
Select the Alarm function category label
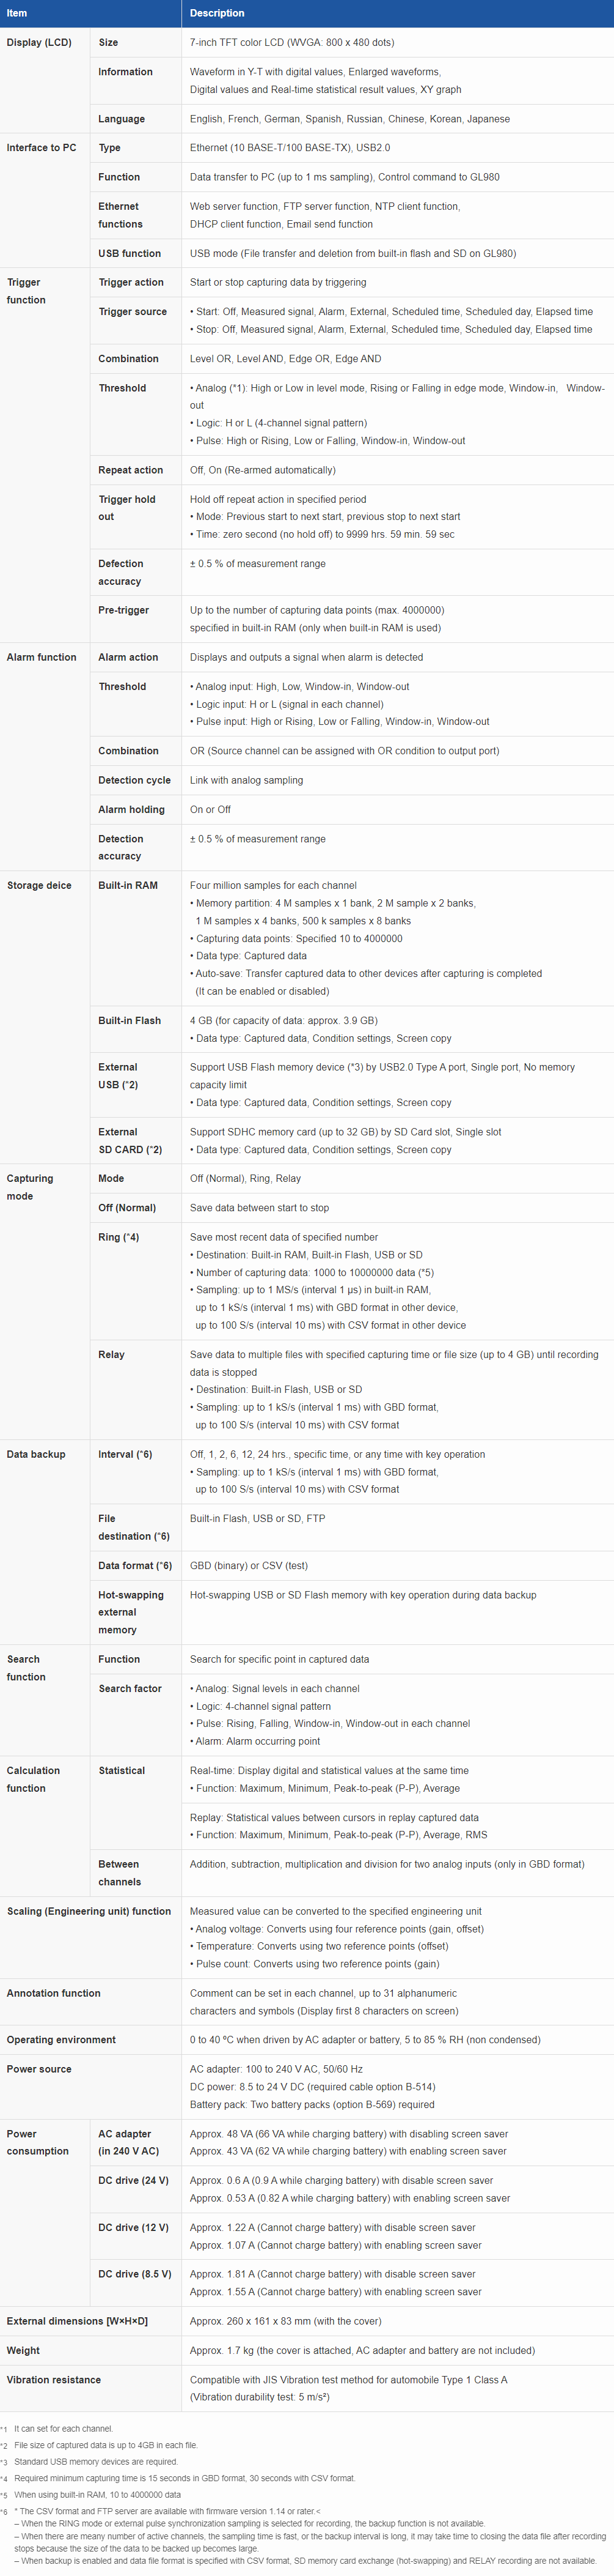pyautogui.click(x=41, y=657)
